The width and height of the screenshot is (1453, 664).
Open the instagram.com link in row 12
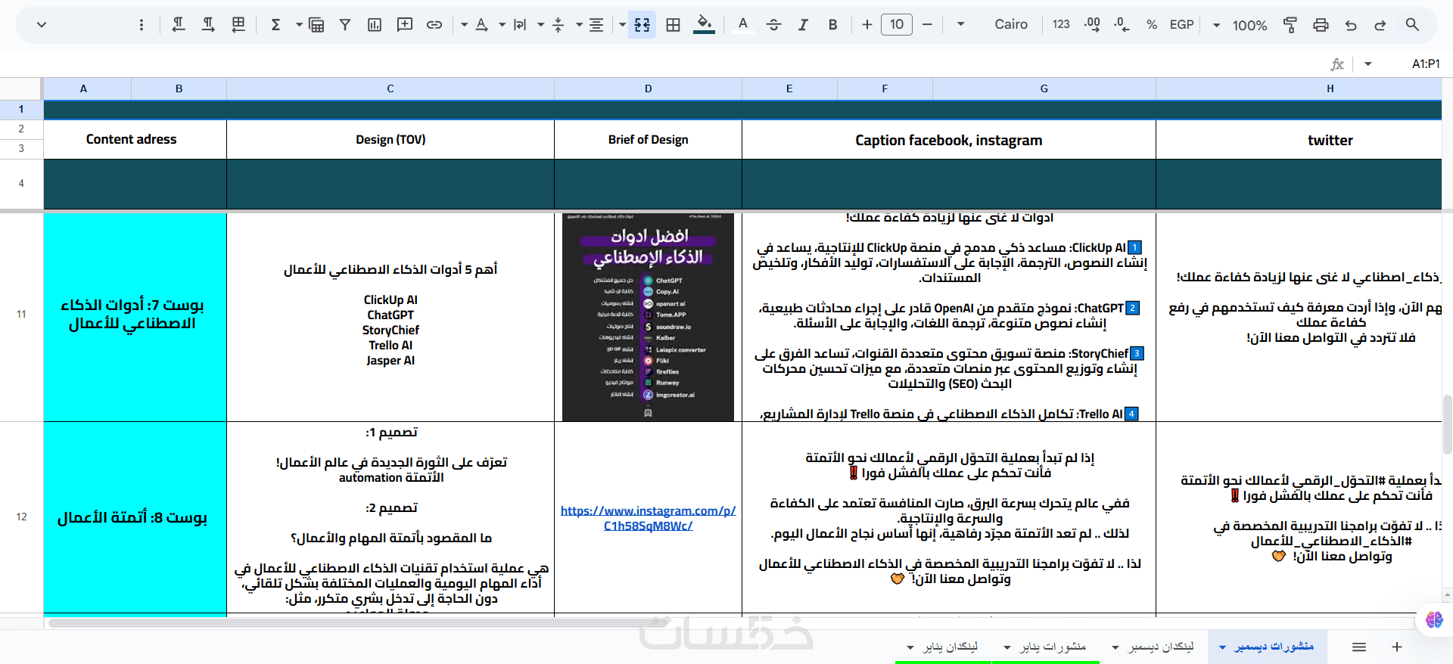click(x=649, y=518)
